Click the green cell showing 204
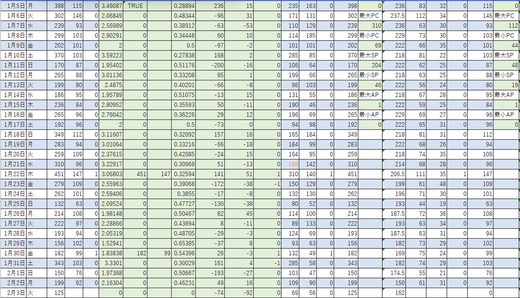The height and width of the screenshot is (298, 520). pyautogui.click(x=370, y=65)
